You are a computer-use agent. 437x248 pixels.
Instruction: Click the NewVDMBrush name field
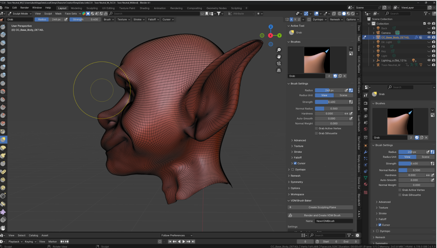point(334,221)
